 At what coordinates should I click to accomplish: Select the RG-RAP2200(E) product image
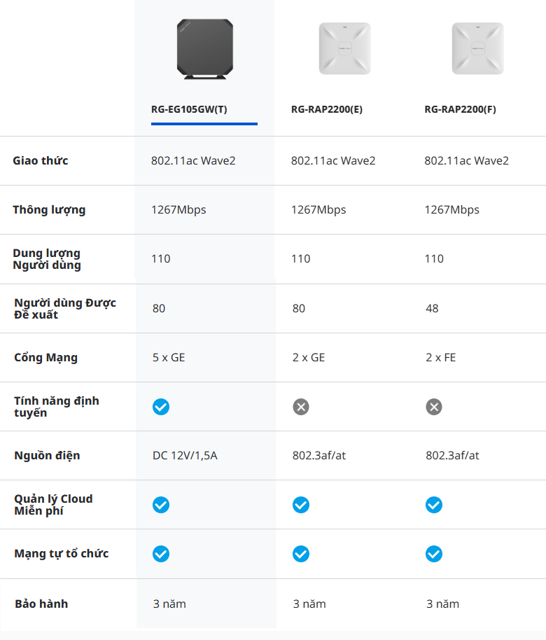point(344,48)
